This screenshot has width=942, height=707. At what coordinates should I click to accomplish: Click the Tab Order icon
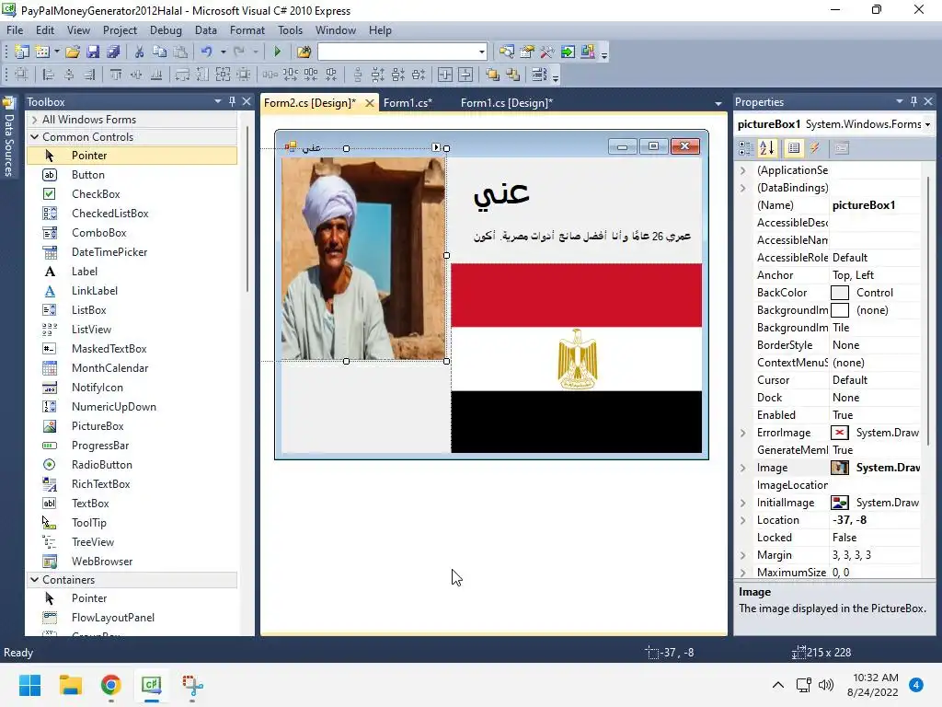pos(539,75)
